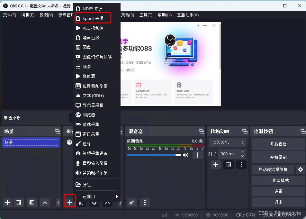Open the 淡入淡出 transition dropdown
This screenshot has height=219, width=306.
pyautogui.click(x=228, y=142)
